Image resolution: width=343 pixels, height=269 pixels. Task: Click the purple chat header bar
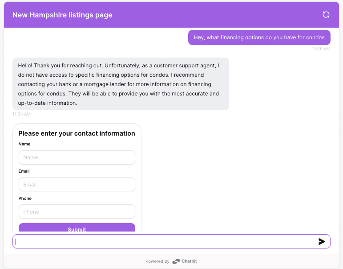coord(171,15)
